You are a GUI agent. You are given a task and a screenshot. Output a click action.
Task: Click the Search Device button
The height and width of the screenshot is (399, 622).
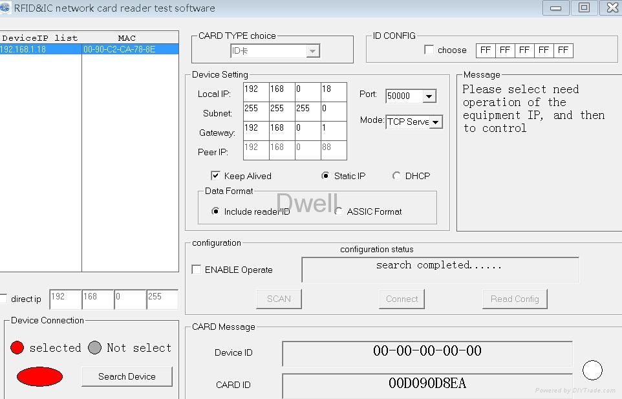click(127, 376)
